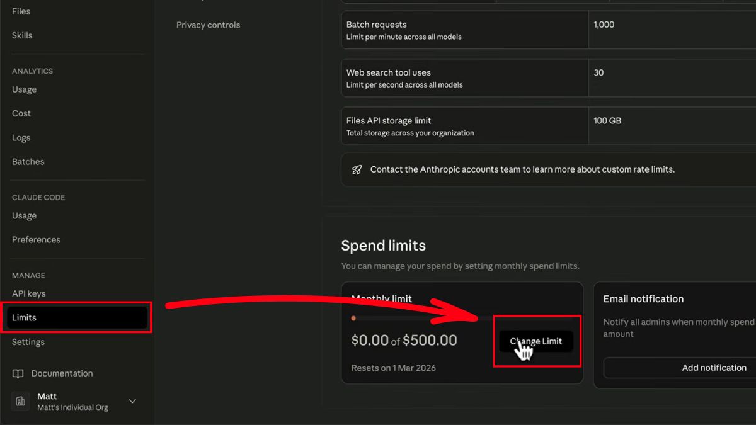Click the Documentation book icon
The image size is (756, 425).
click(x=18, y=374)
